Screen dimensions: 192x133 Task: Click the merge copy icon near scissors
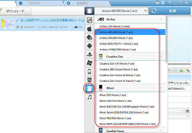point(175,70)
